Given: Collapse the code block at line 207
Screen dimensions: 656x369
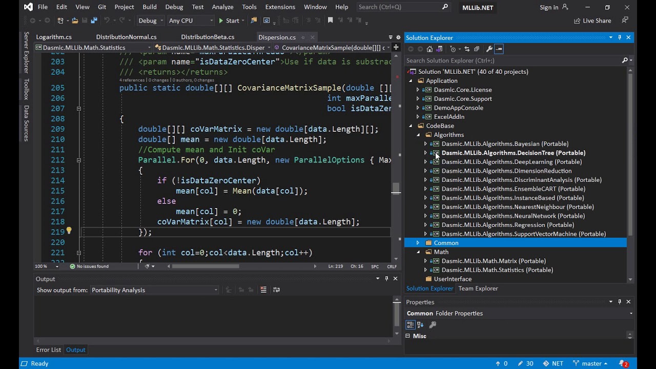Looking at the screenshot, I should click(x=79, y=109).
